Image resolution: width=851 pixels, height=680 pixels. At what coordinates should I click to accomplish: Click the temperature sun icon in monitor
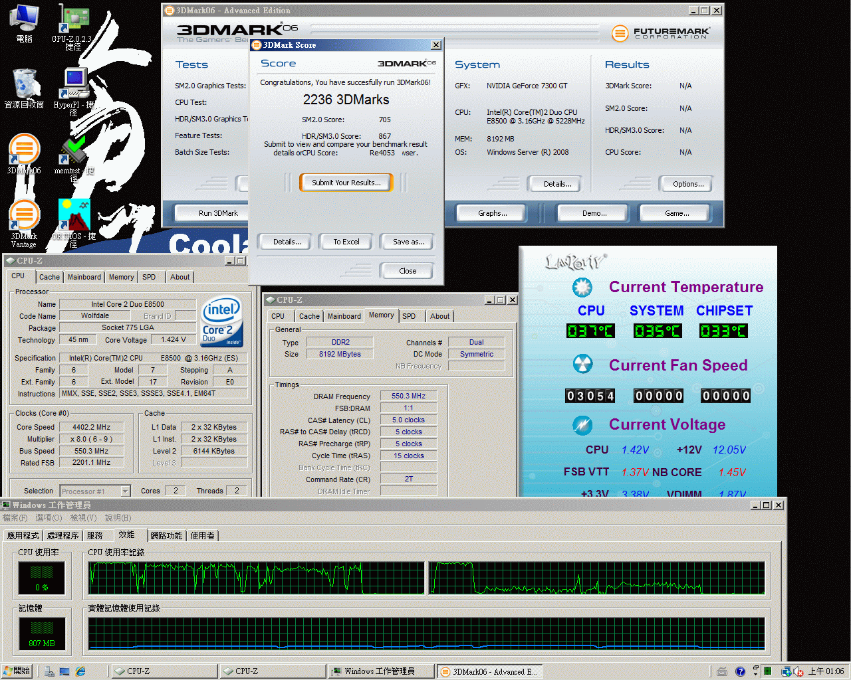[x=582, y=287]
